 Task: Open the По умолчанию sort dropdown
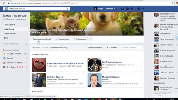coord(95,47)
